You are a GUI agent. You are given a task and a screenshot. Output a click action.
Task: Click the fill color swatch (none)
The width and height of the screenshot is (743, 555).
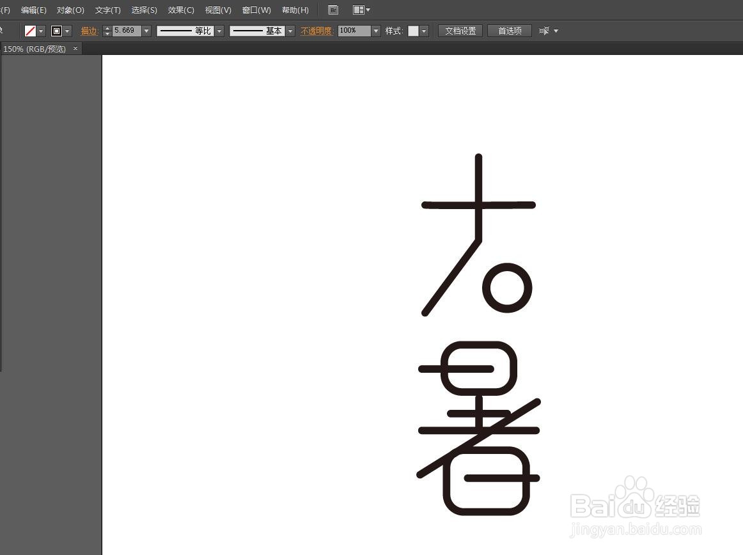(x=30, y=31)
